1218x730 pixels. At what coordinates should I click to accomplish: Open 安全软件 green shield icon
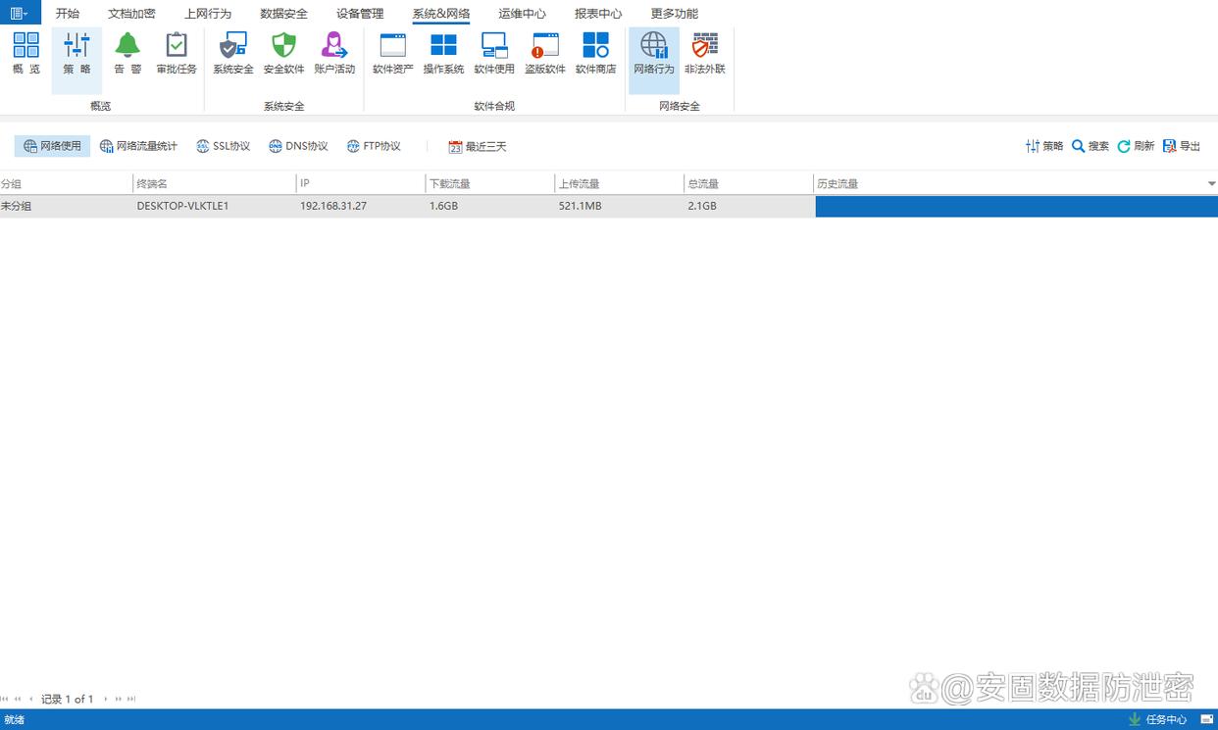pyautogui.click(x=283, y=53)
